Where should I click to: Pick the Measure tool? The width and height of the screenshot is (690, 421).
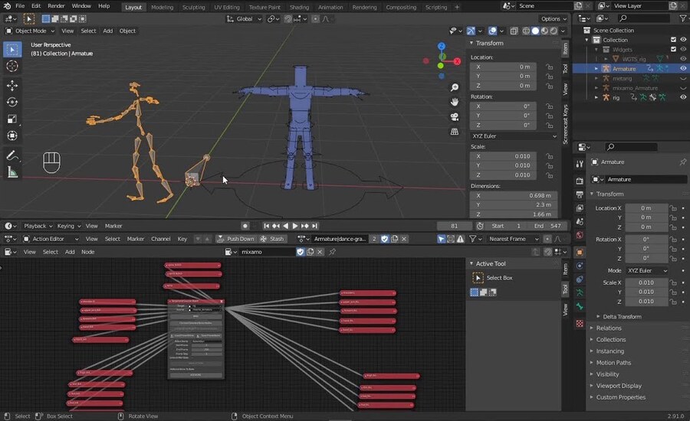click(x=12, y=172)
